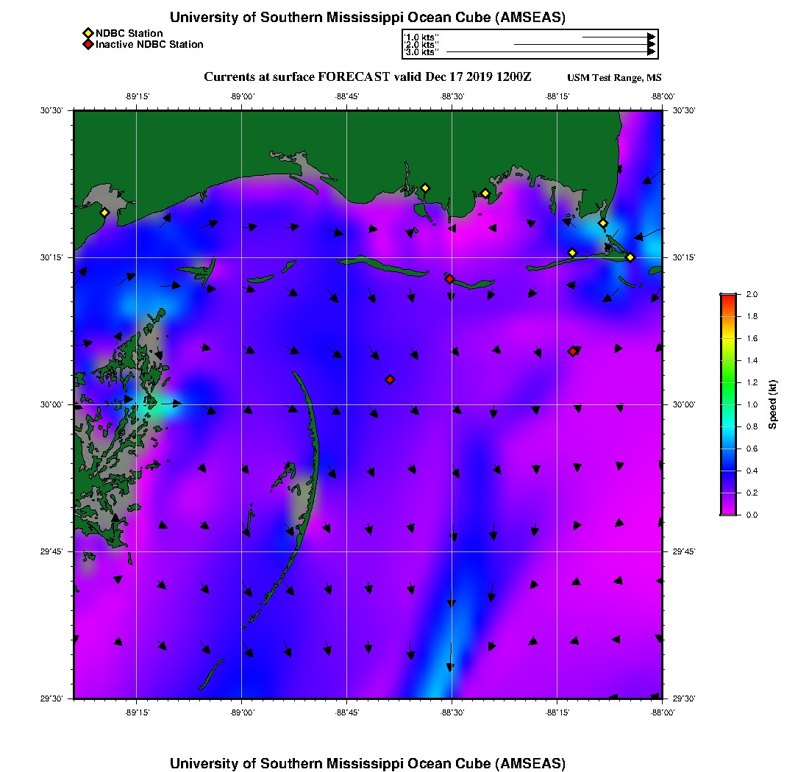
Task: Click the green 1.2 level on the speed colorbar
Action: click(x=727, y=382)
